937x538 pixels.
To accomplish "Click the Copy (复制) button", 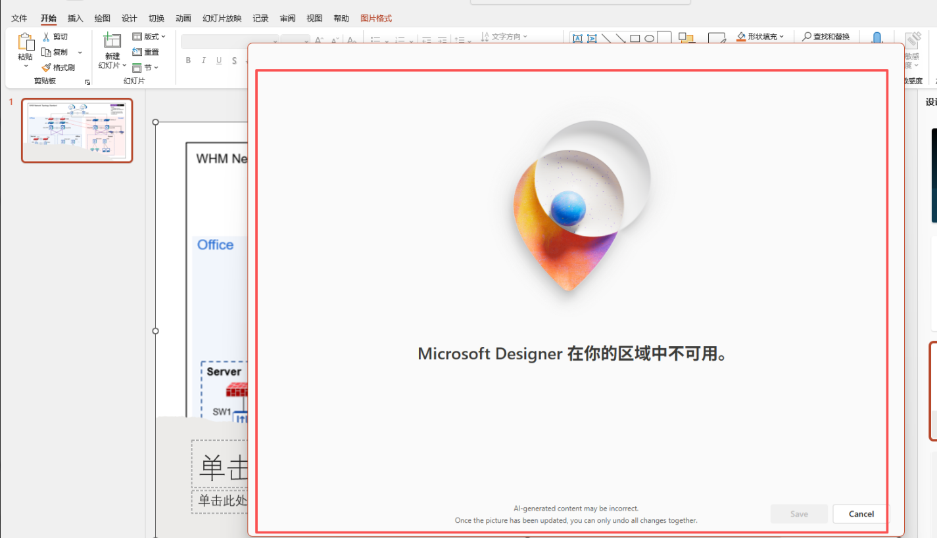I will 55,52.
